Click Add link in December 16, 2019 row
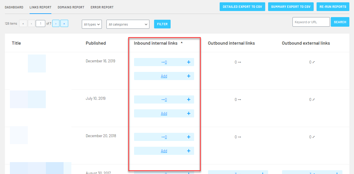 pos(164,76)
